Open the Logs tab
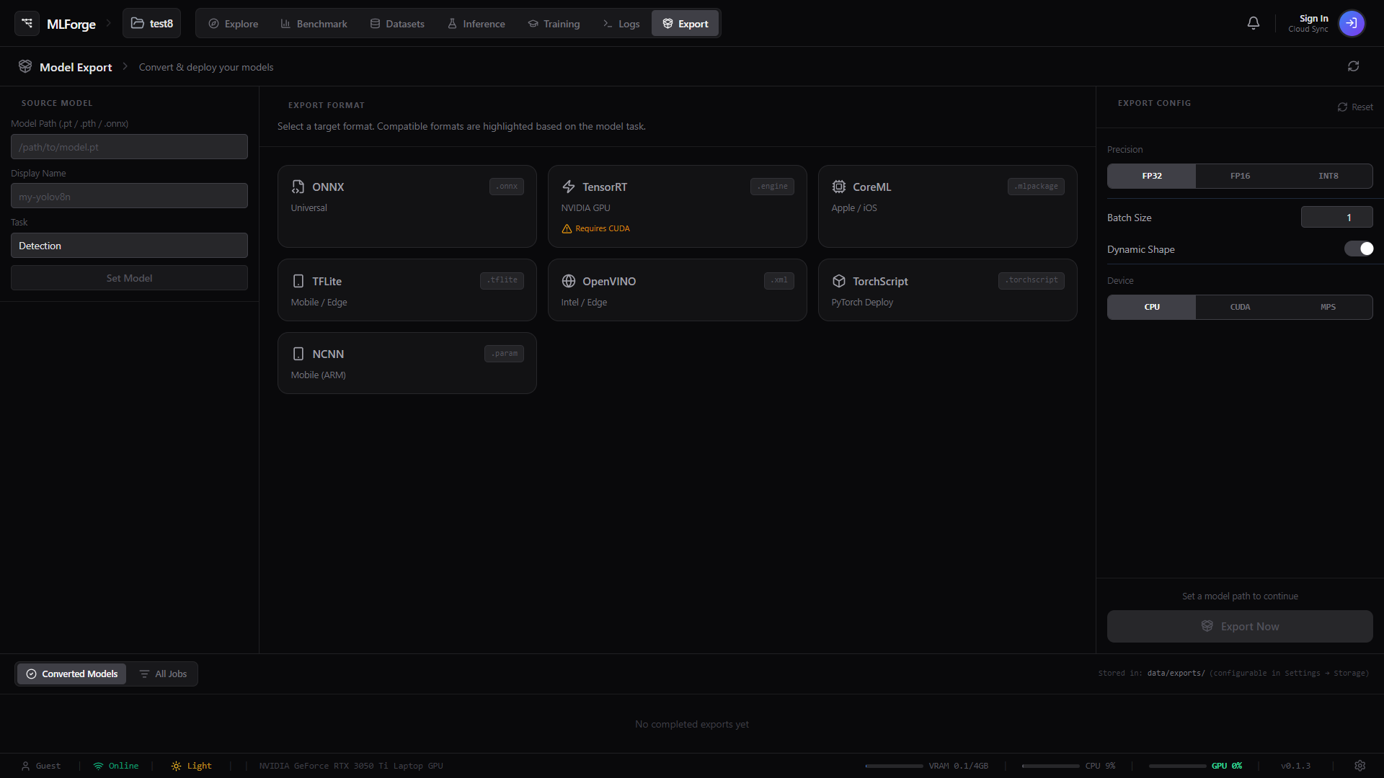 click(x=621, y=24)
